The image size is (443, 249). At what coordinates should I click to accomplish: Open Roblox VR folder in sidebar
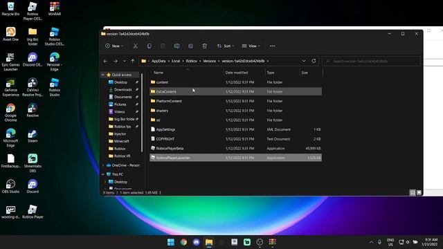pos(122,156)
